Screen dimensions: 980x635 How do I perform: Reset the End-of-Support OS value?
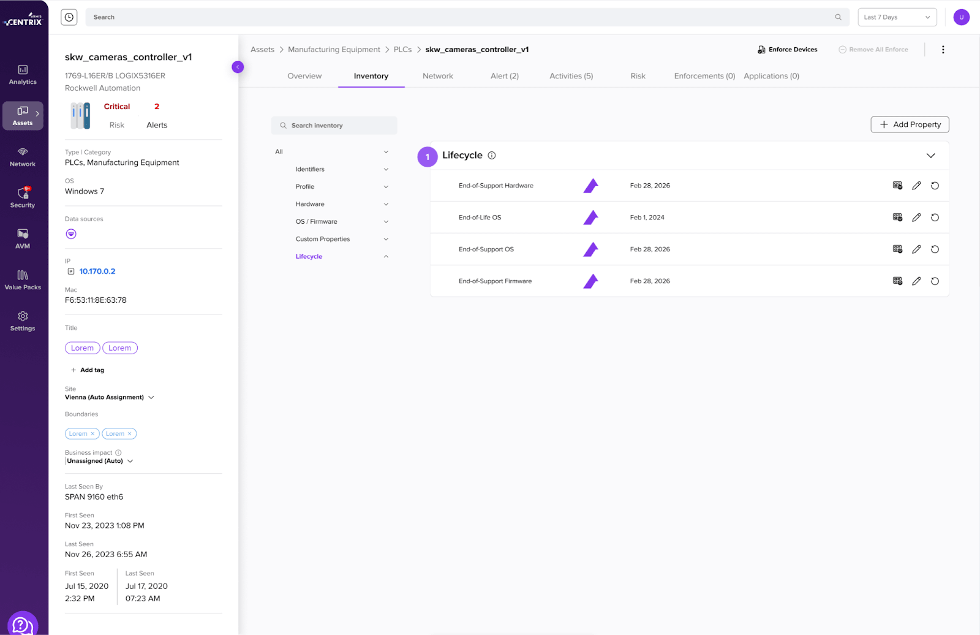tap(935, 249)
